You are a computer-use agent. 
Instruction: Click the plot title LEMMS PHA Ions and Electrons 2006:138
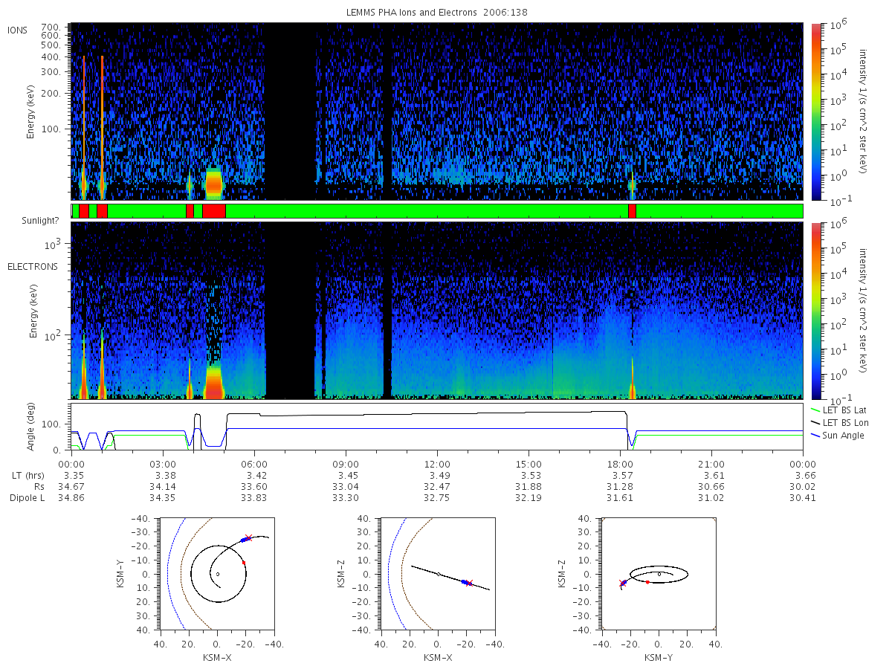click(437, 13)
